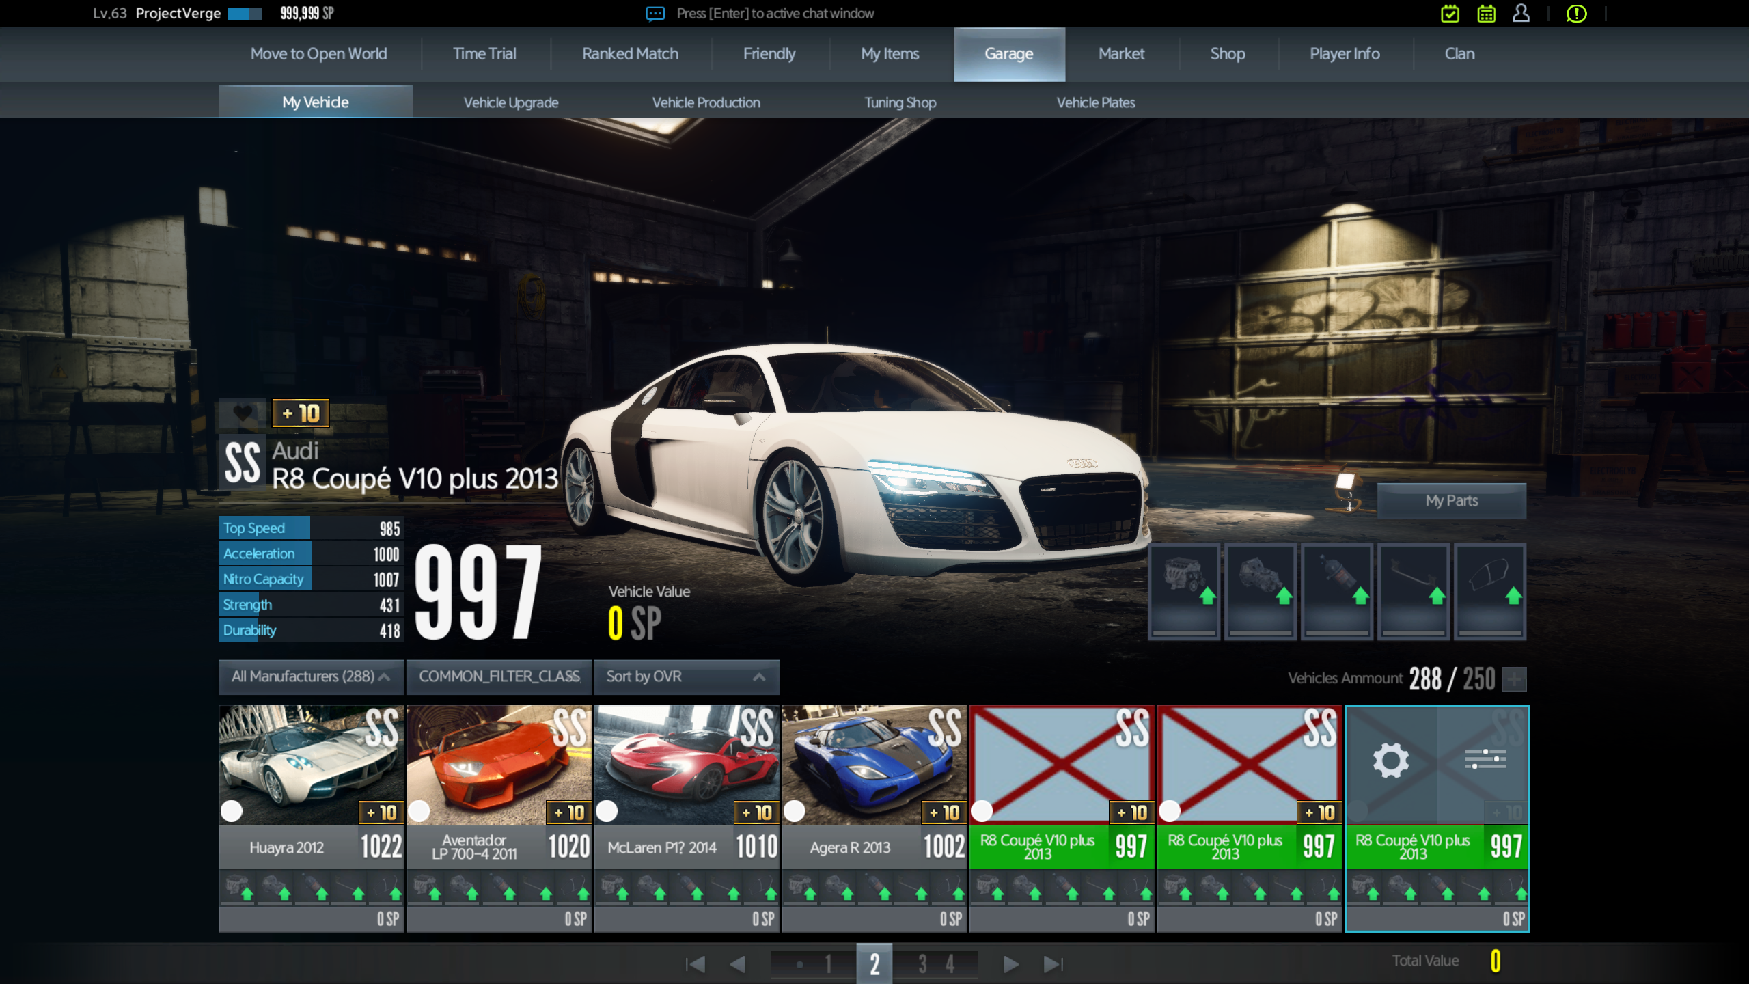Select the Huayra 2012 vehicle thumbnail
The image size is (1749, 984).
312,765
